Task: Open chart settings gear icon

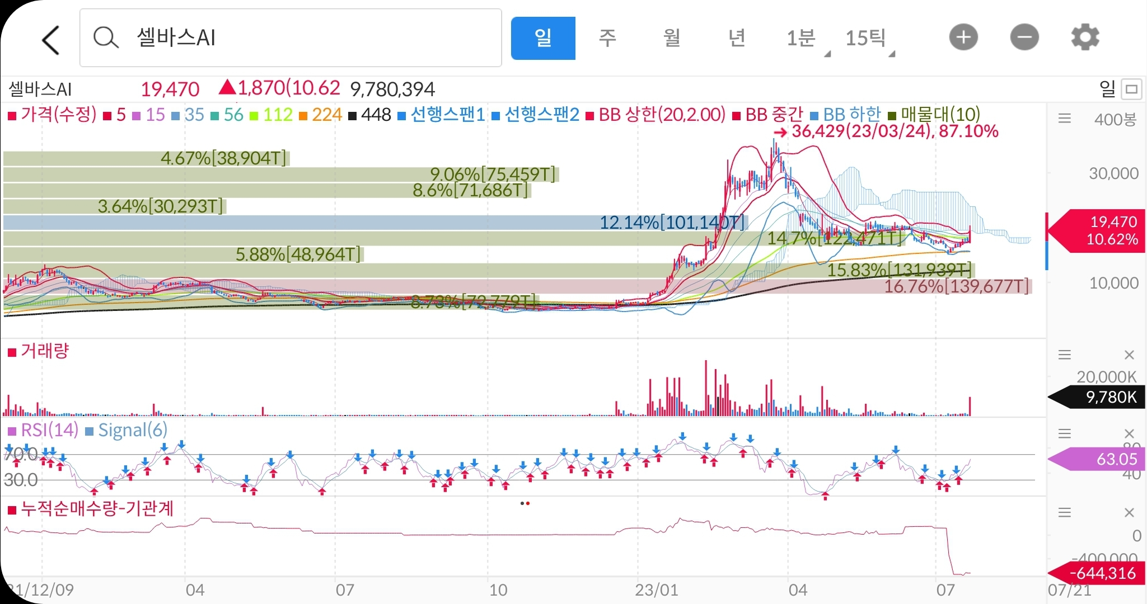Action: pyautogui.click(x=1085, y=37)
